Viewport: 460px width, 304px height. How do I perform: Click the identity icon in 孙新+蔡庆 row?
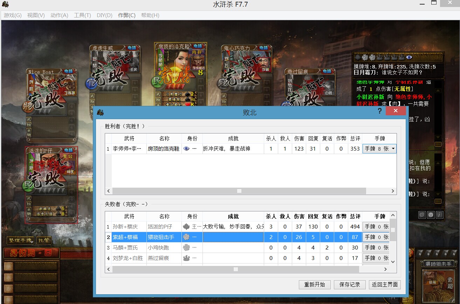coord(186,226)
